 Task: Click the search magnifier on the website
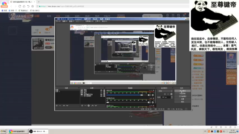pos(160,16)
